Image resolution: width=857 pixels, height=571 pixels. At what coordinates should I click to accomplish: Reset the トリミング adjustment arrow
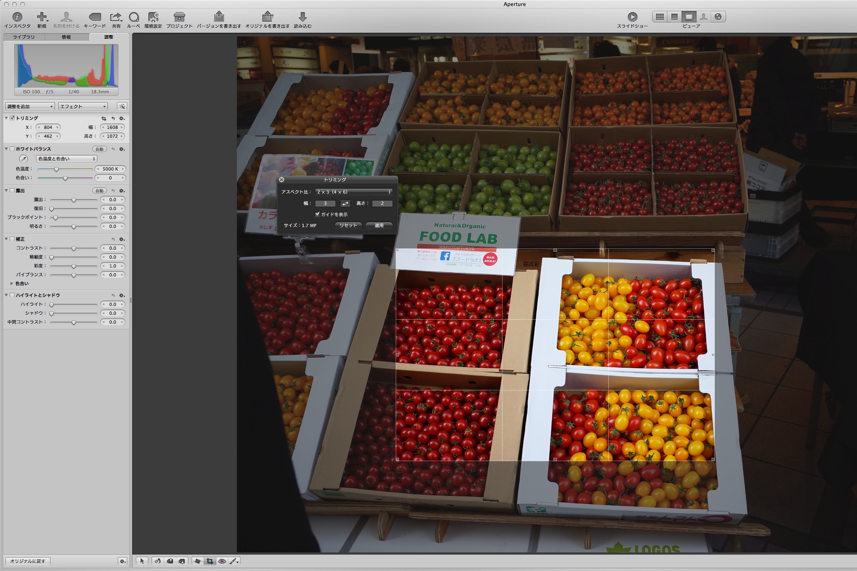(113, 118)
